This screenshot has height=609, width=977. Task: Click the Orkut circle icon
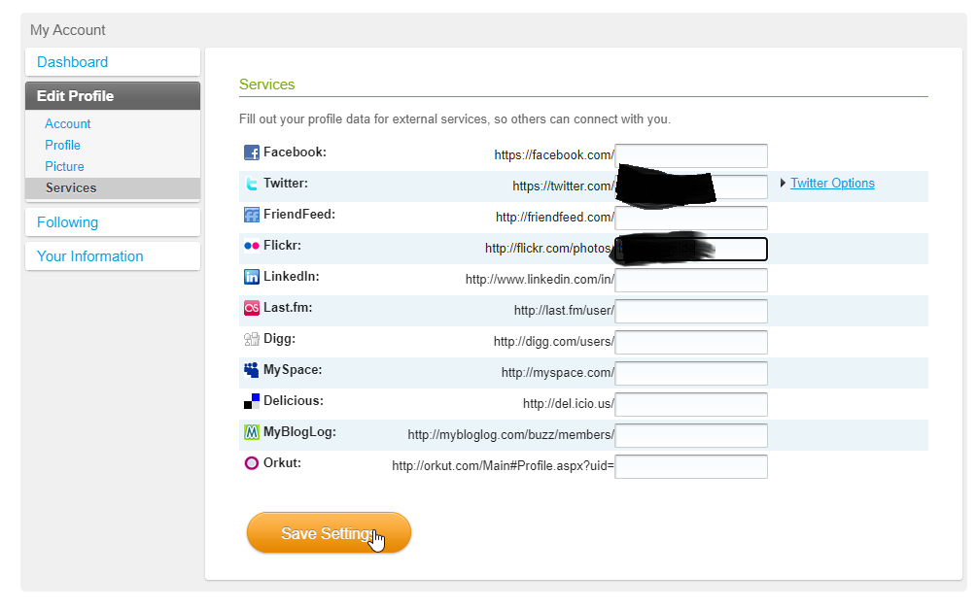pos(251,463)
